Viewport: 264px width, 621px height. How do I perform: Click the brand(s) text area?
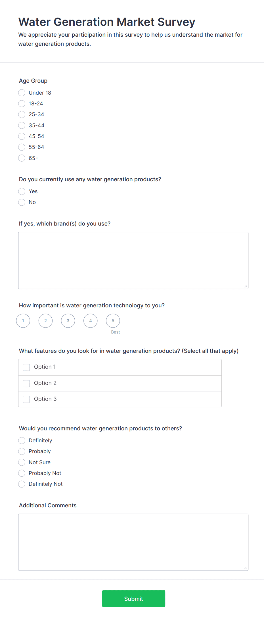133,260
